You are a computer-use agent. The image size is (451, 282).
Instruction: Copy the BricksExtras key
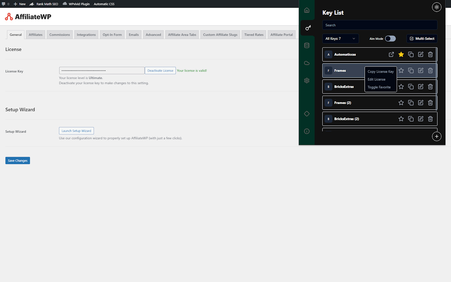pyautogui.click(x=411, y=86)
